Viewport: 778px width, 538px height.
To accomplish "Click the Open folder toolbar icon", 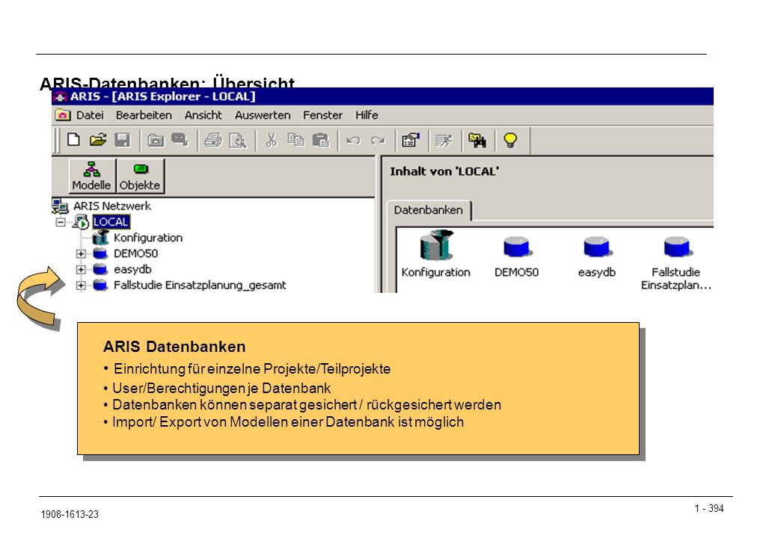I will [98, 140].
